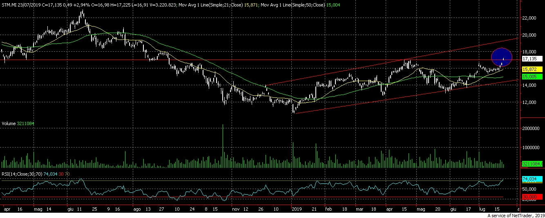Click the 'nov' month label on time axis
The image size is (545, 218).
tap(236, 209)
